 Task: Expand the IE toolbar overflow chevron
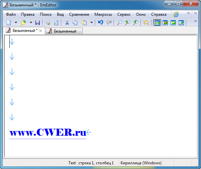(x=188, y=13)
